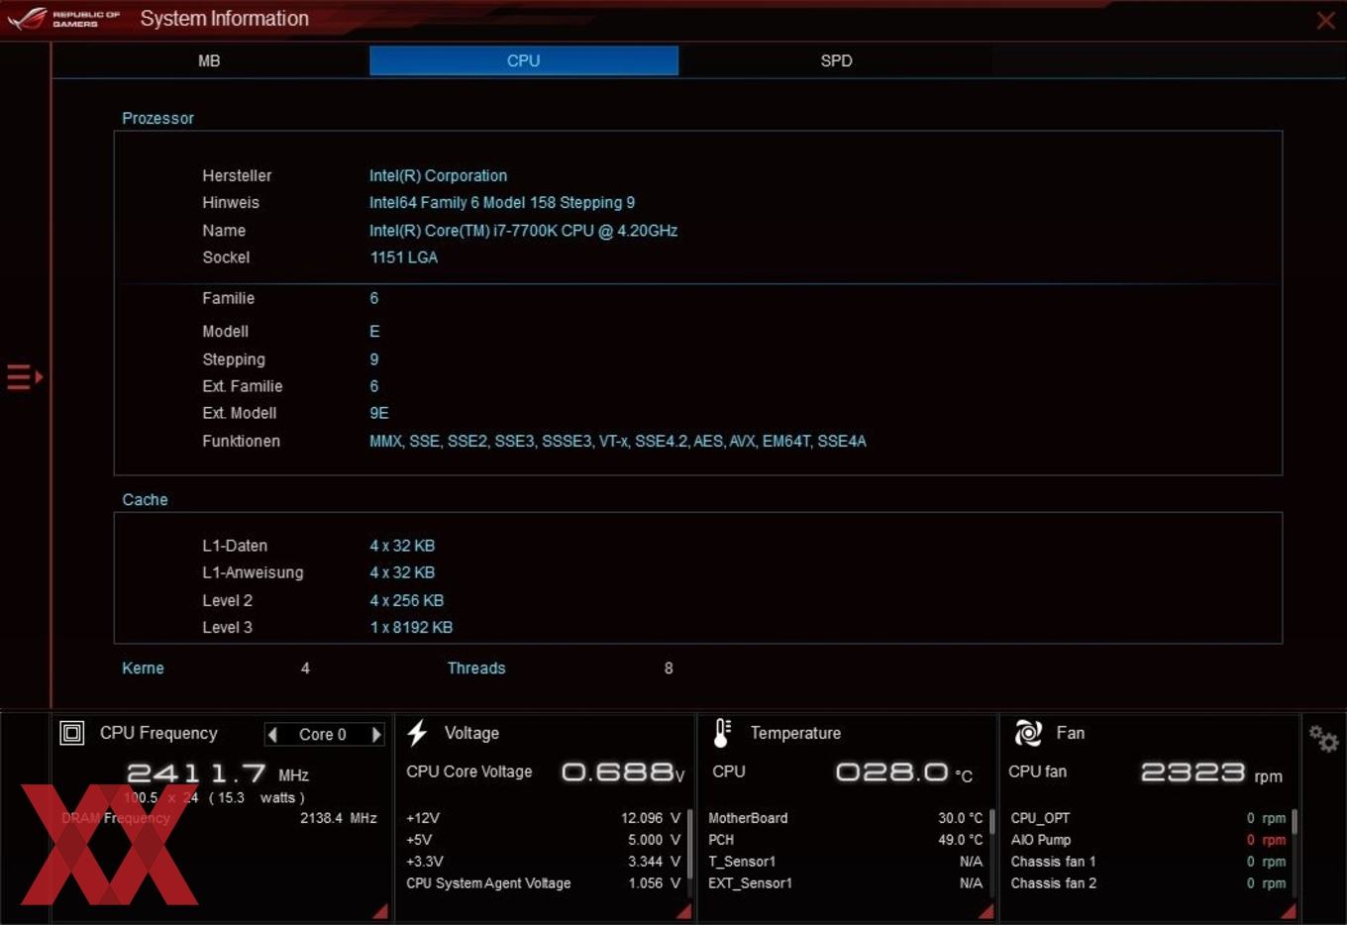
Task: Click the i7-7700K CPU name value
Action: pos(523,231)
